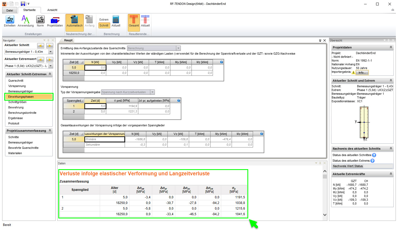Screen dimensions: 398x231
Task: Click the Importergebnis warning icon
Action: click(354, 73)
